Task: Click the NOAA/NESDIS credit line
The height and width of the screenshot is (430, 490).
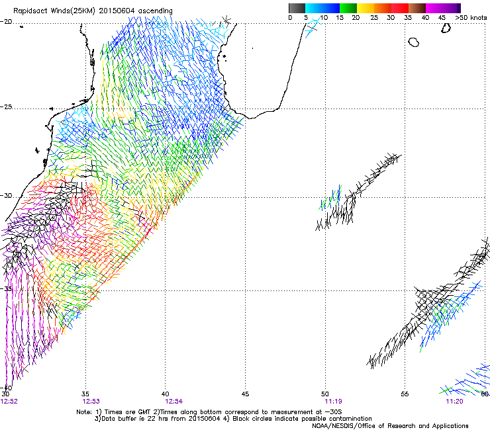Action: pyautogui.click(x=390, y=426)
